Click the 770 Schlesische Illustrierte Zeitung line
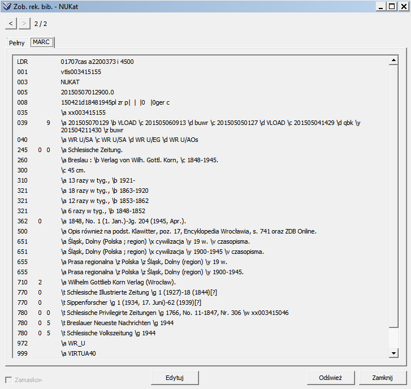411x389 pixels. 139,292
